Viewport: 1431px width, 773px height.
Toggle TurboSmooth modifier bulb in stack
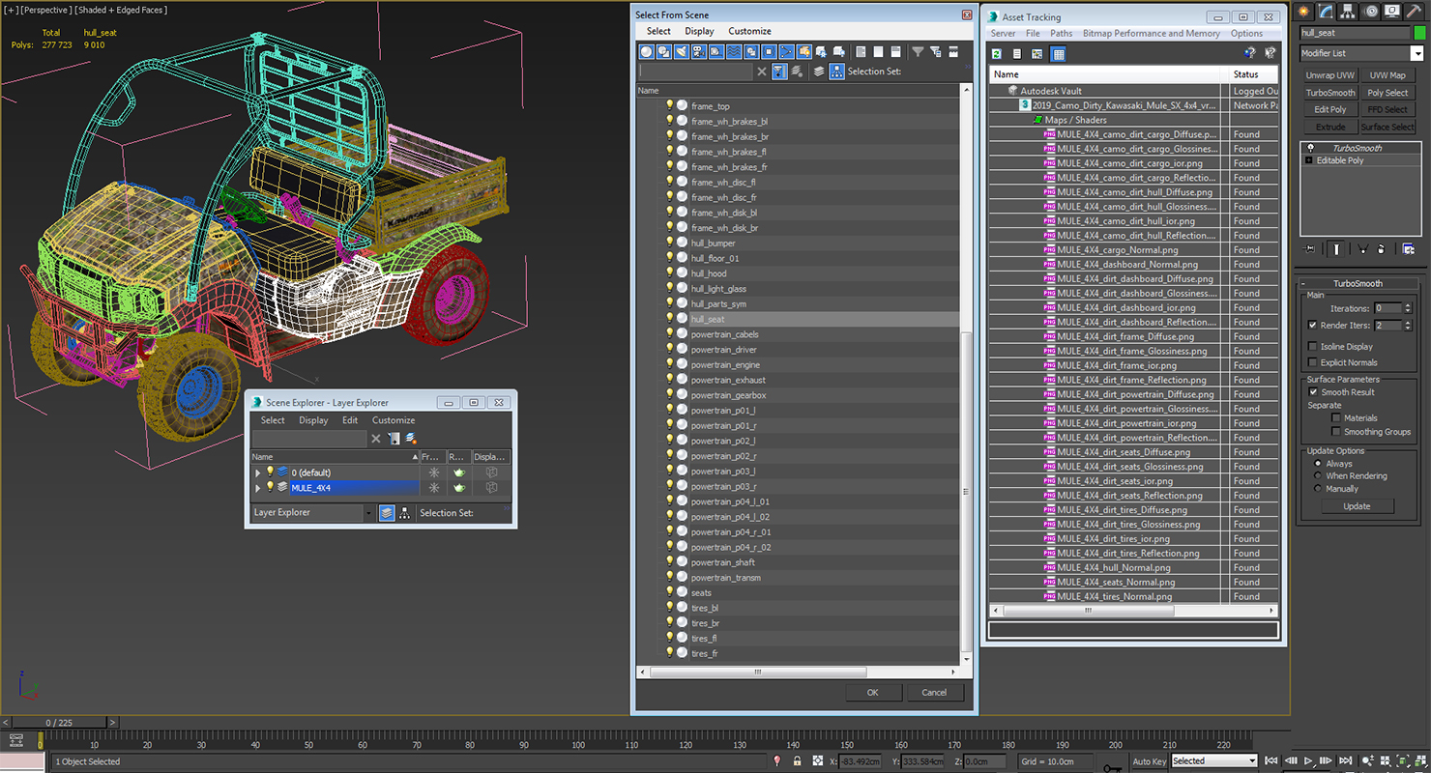pyautogui.click(x=1310, y=148)
